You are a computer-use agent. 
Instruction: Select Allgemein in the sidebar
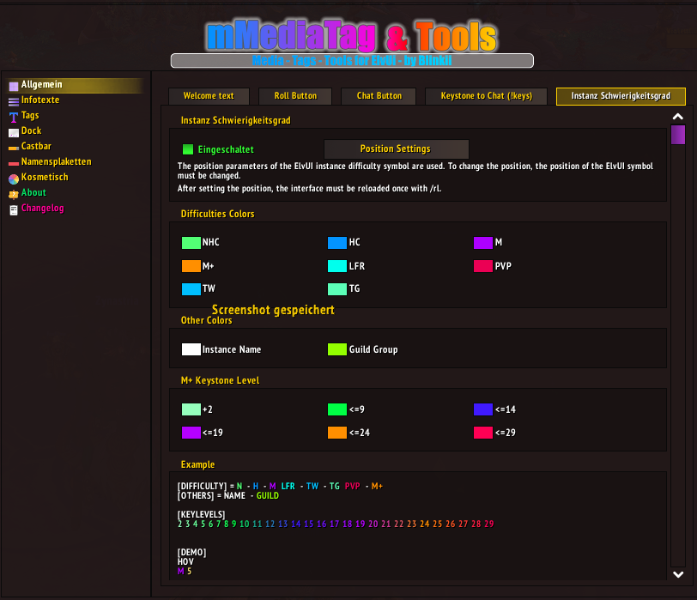(41, 85)
